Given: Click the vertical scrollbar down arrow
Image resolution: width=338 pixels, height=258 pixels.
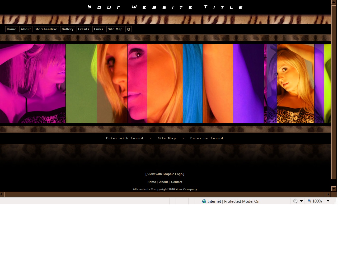Looking at the screenshot, I should 334,189.
